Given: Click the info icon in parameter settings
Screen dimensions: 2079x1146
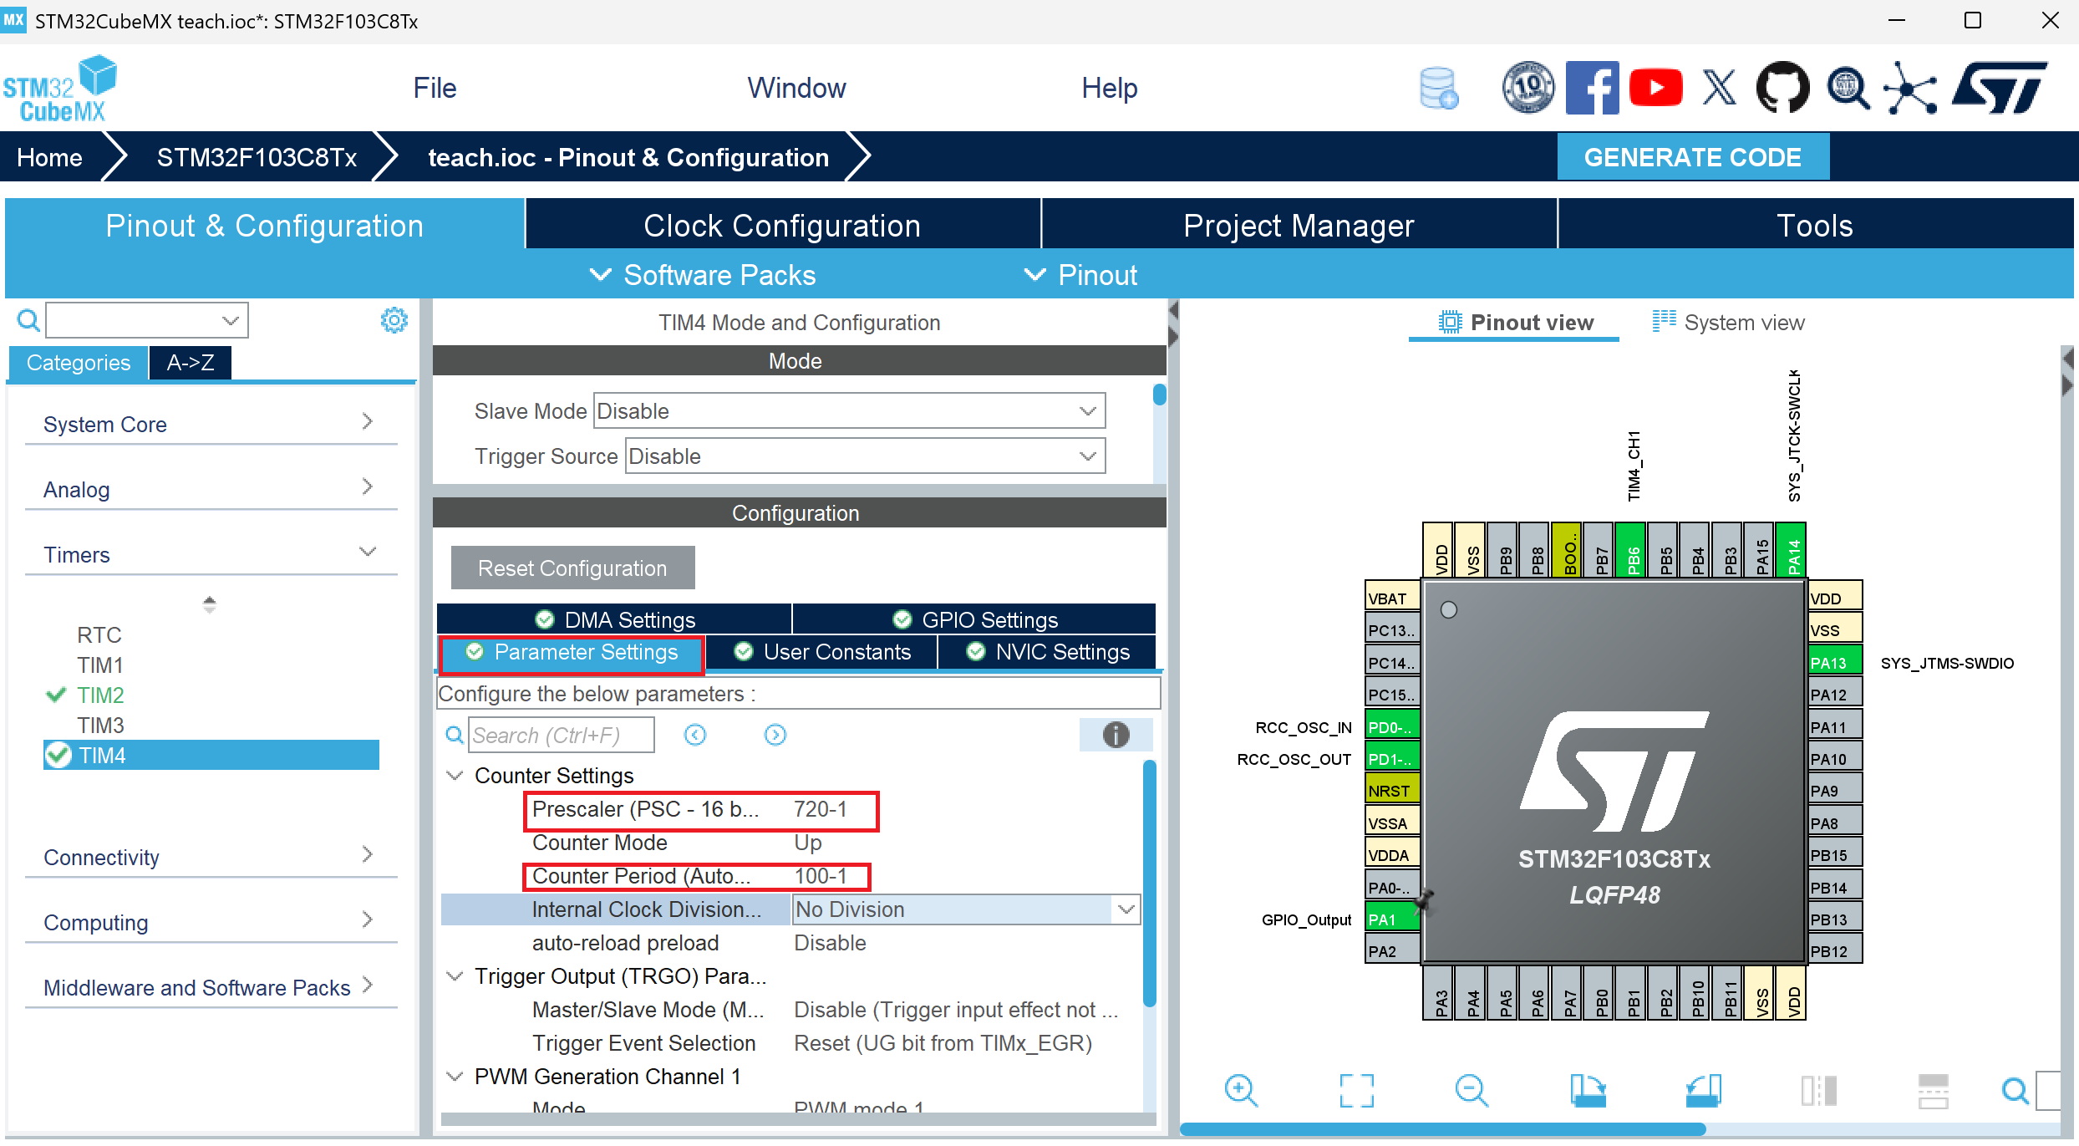Looking at the screenshot, I should (1116, 735).
